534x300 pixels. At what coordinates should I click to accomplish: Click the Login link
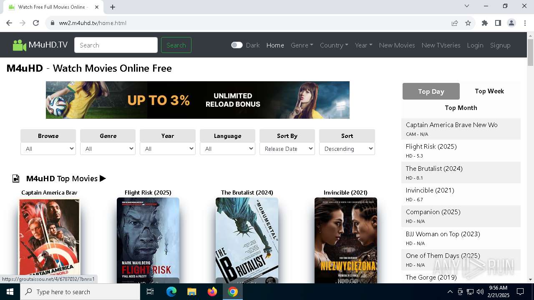475,45
